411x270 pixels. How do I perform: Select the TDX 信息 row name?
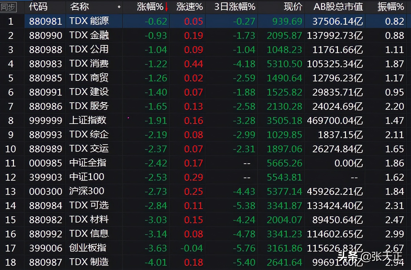pyautogui.click(x=89, y=234)
